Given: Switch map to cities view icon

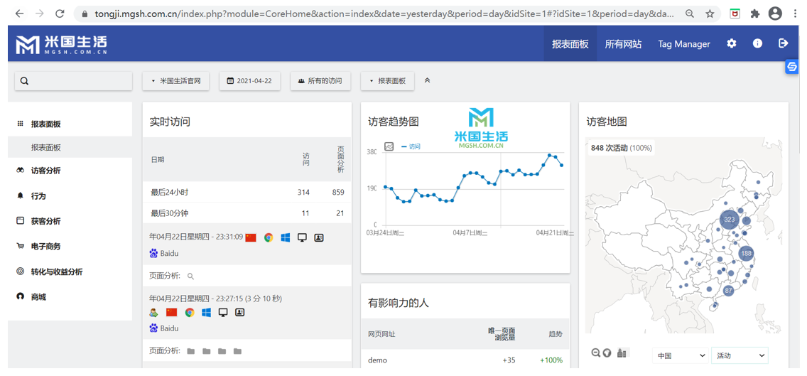Looking at the screenshot, I should 622,353.
